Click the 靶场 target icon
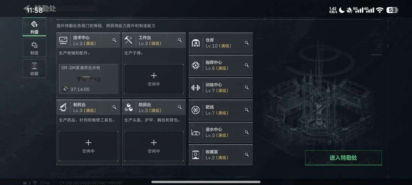This screenshot has height=185, width=412. click(x=195, y=110)
